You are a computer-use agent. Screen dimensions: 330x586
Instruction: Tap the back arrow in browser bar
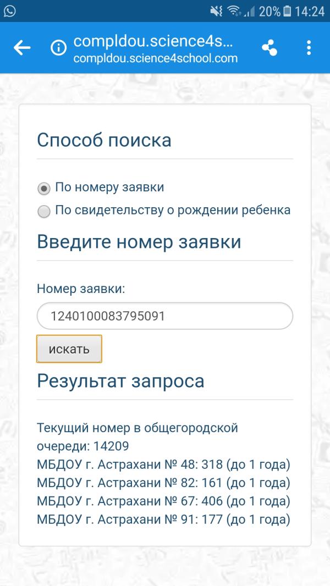tap(22, 48)
